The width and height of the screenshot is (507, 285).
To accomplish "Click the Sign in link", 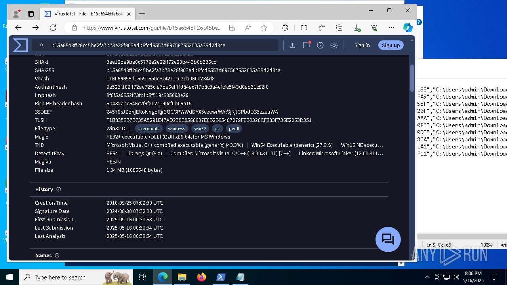I will pyautogui.click(x=362, y=46).
